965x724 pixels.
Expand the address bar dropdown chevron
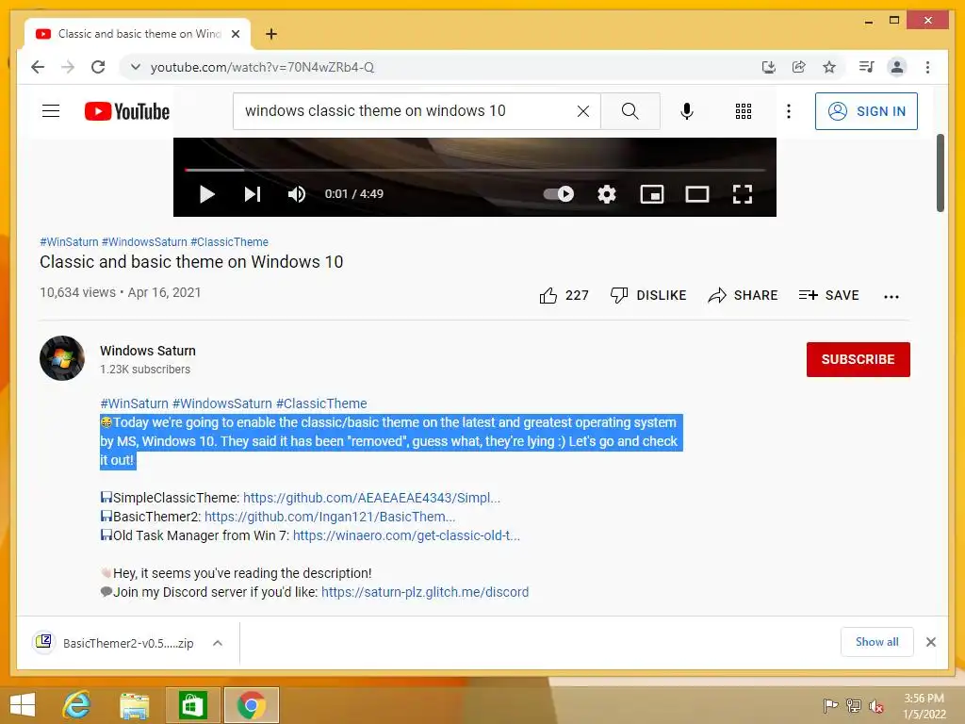[x=136, y=67]
